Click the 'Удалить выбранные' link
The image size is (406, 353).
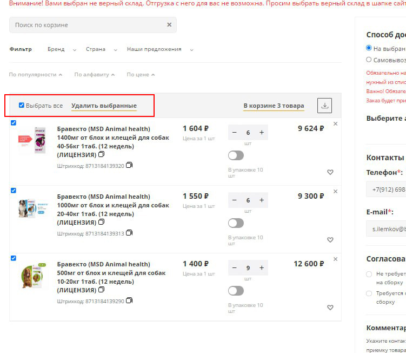[104, 106]
